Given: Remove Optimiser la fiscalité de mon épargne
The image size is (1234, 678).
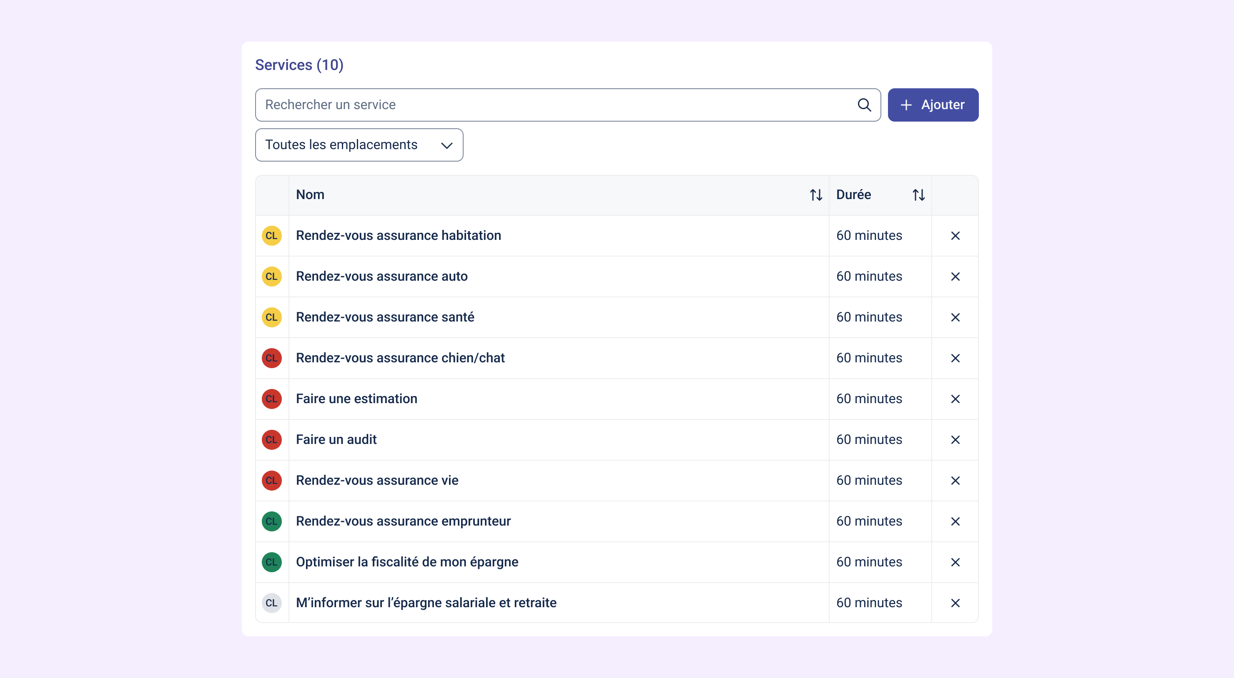Looking at the screenshot, I should tap(955, 562).
